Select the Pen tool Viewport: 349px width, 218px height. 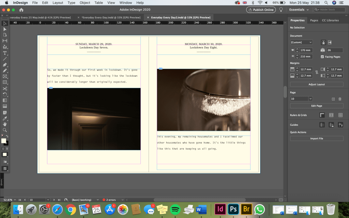coord(5,64)
